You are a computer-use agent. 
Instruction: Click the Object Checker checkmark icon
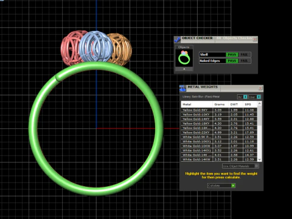(x=177, y=40)
